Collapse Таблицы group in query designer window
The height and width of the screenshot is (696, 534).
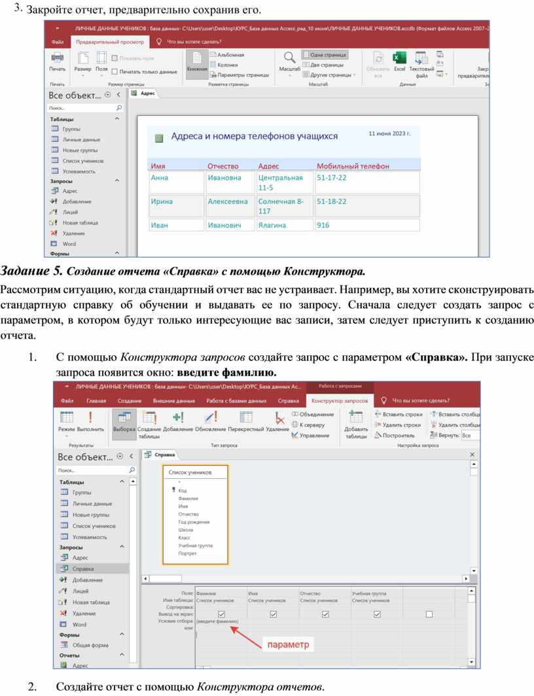[x=122, y=481]
